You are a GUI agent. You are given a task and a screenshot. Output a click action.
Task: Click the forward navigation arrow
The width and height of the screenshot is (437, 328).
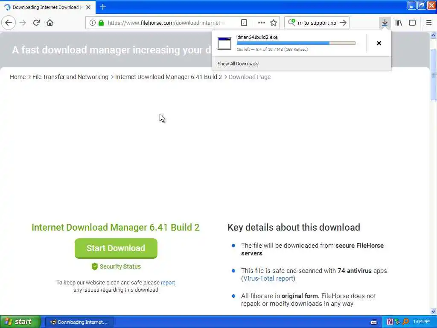pos(23,23)
